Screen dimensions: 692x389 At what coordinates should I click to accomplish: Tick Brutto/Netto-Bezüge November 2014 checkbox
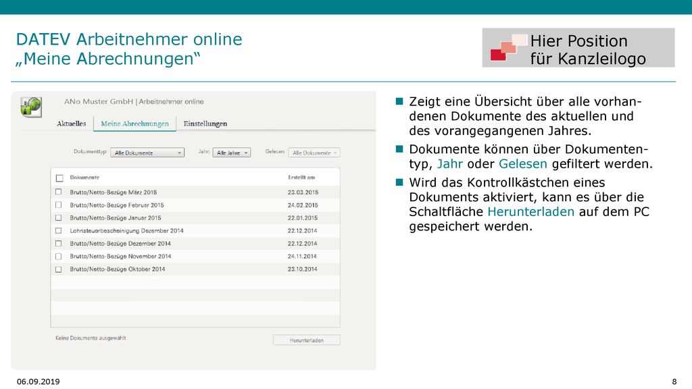58,256
